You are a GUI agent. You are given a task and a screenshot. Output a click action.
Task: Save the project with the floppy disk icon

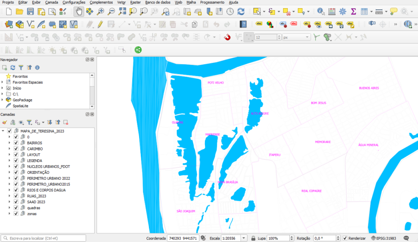(30, 11)
